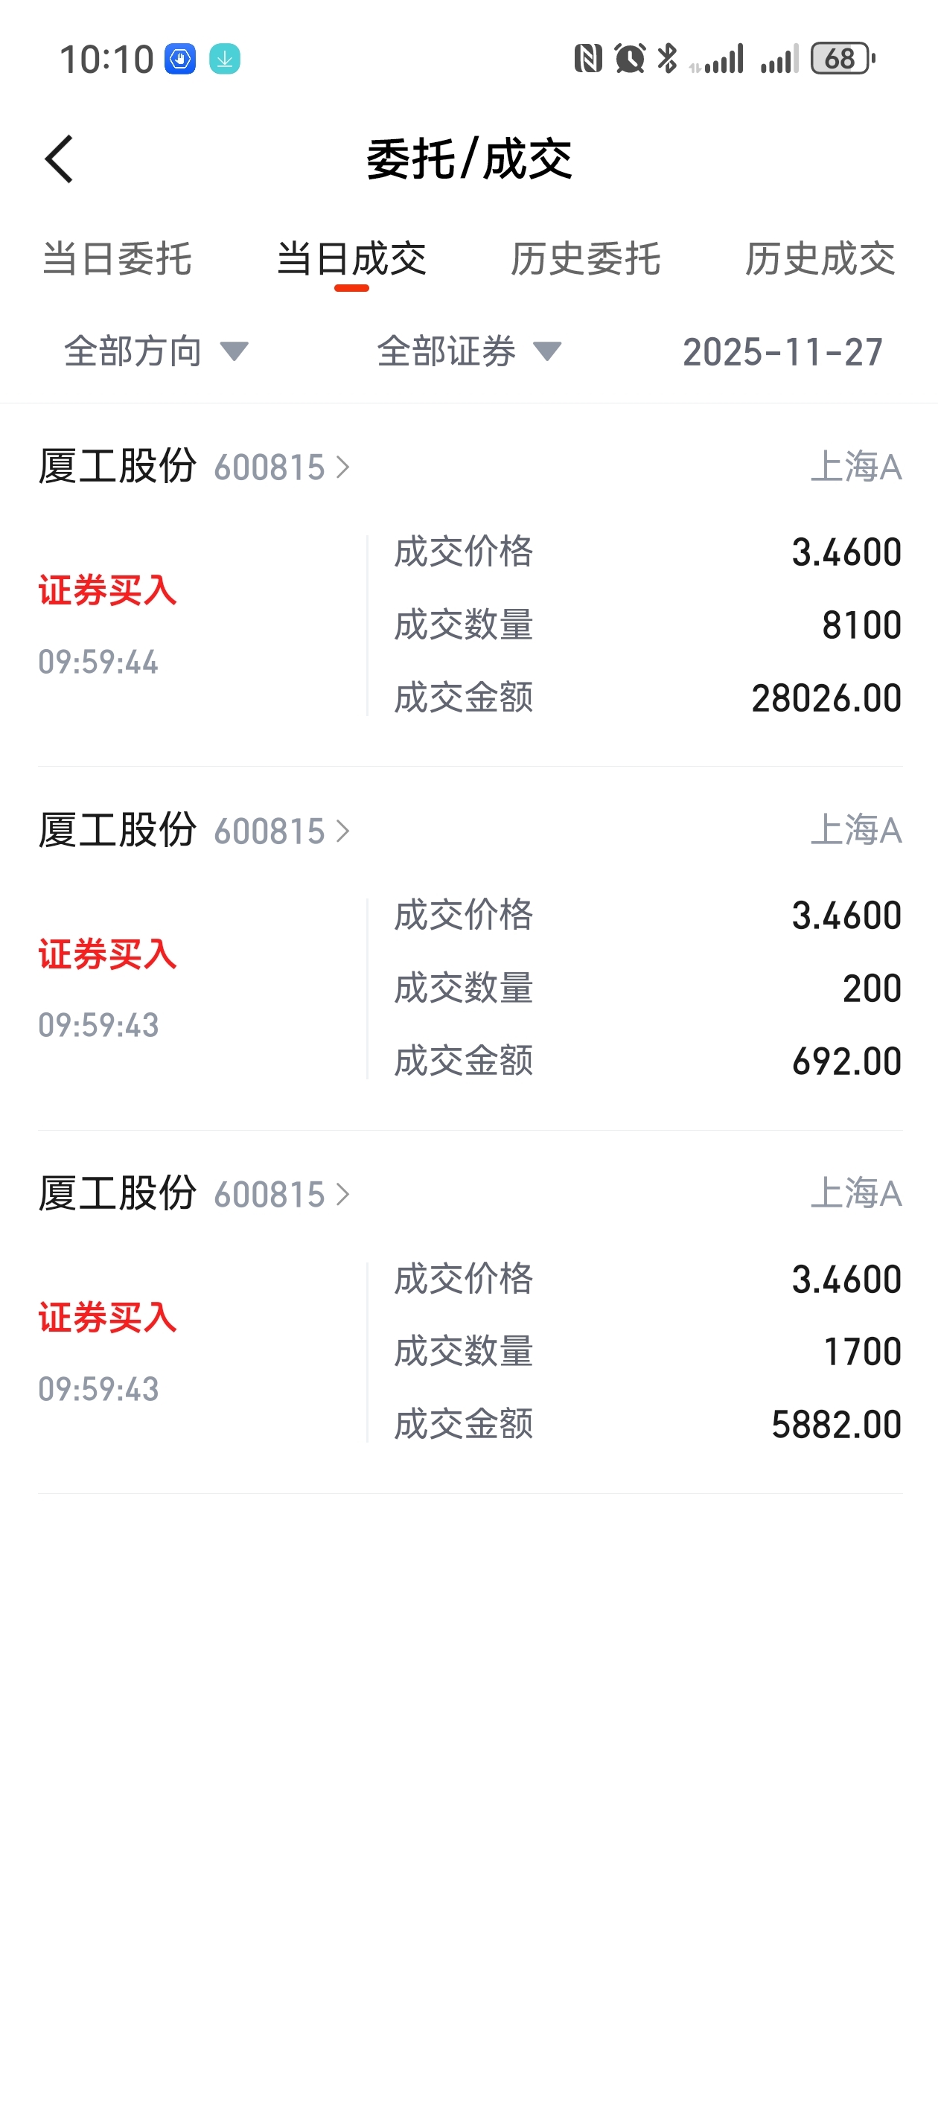
Task: Tap the NFC status bar icon
Action: [588, 58]
